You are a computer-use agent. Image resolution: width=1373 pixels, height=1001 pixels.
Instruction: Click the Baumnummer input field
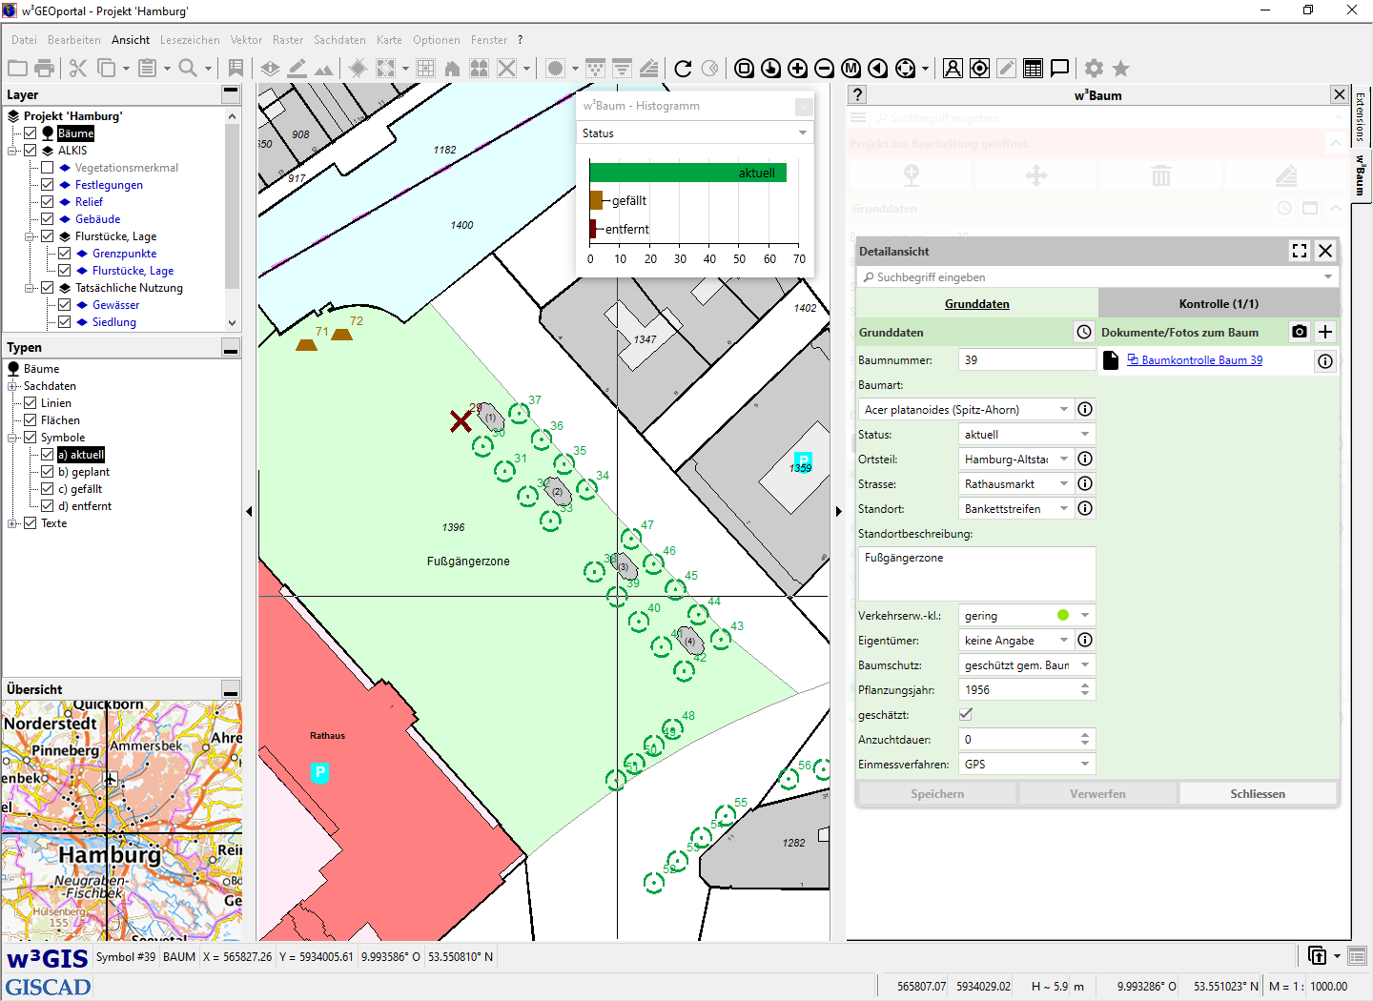1027,360
